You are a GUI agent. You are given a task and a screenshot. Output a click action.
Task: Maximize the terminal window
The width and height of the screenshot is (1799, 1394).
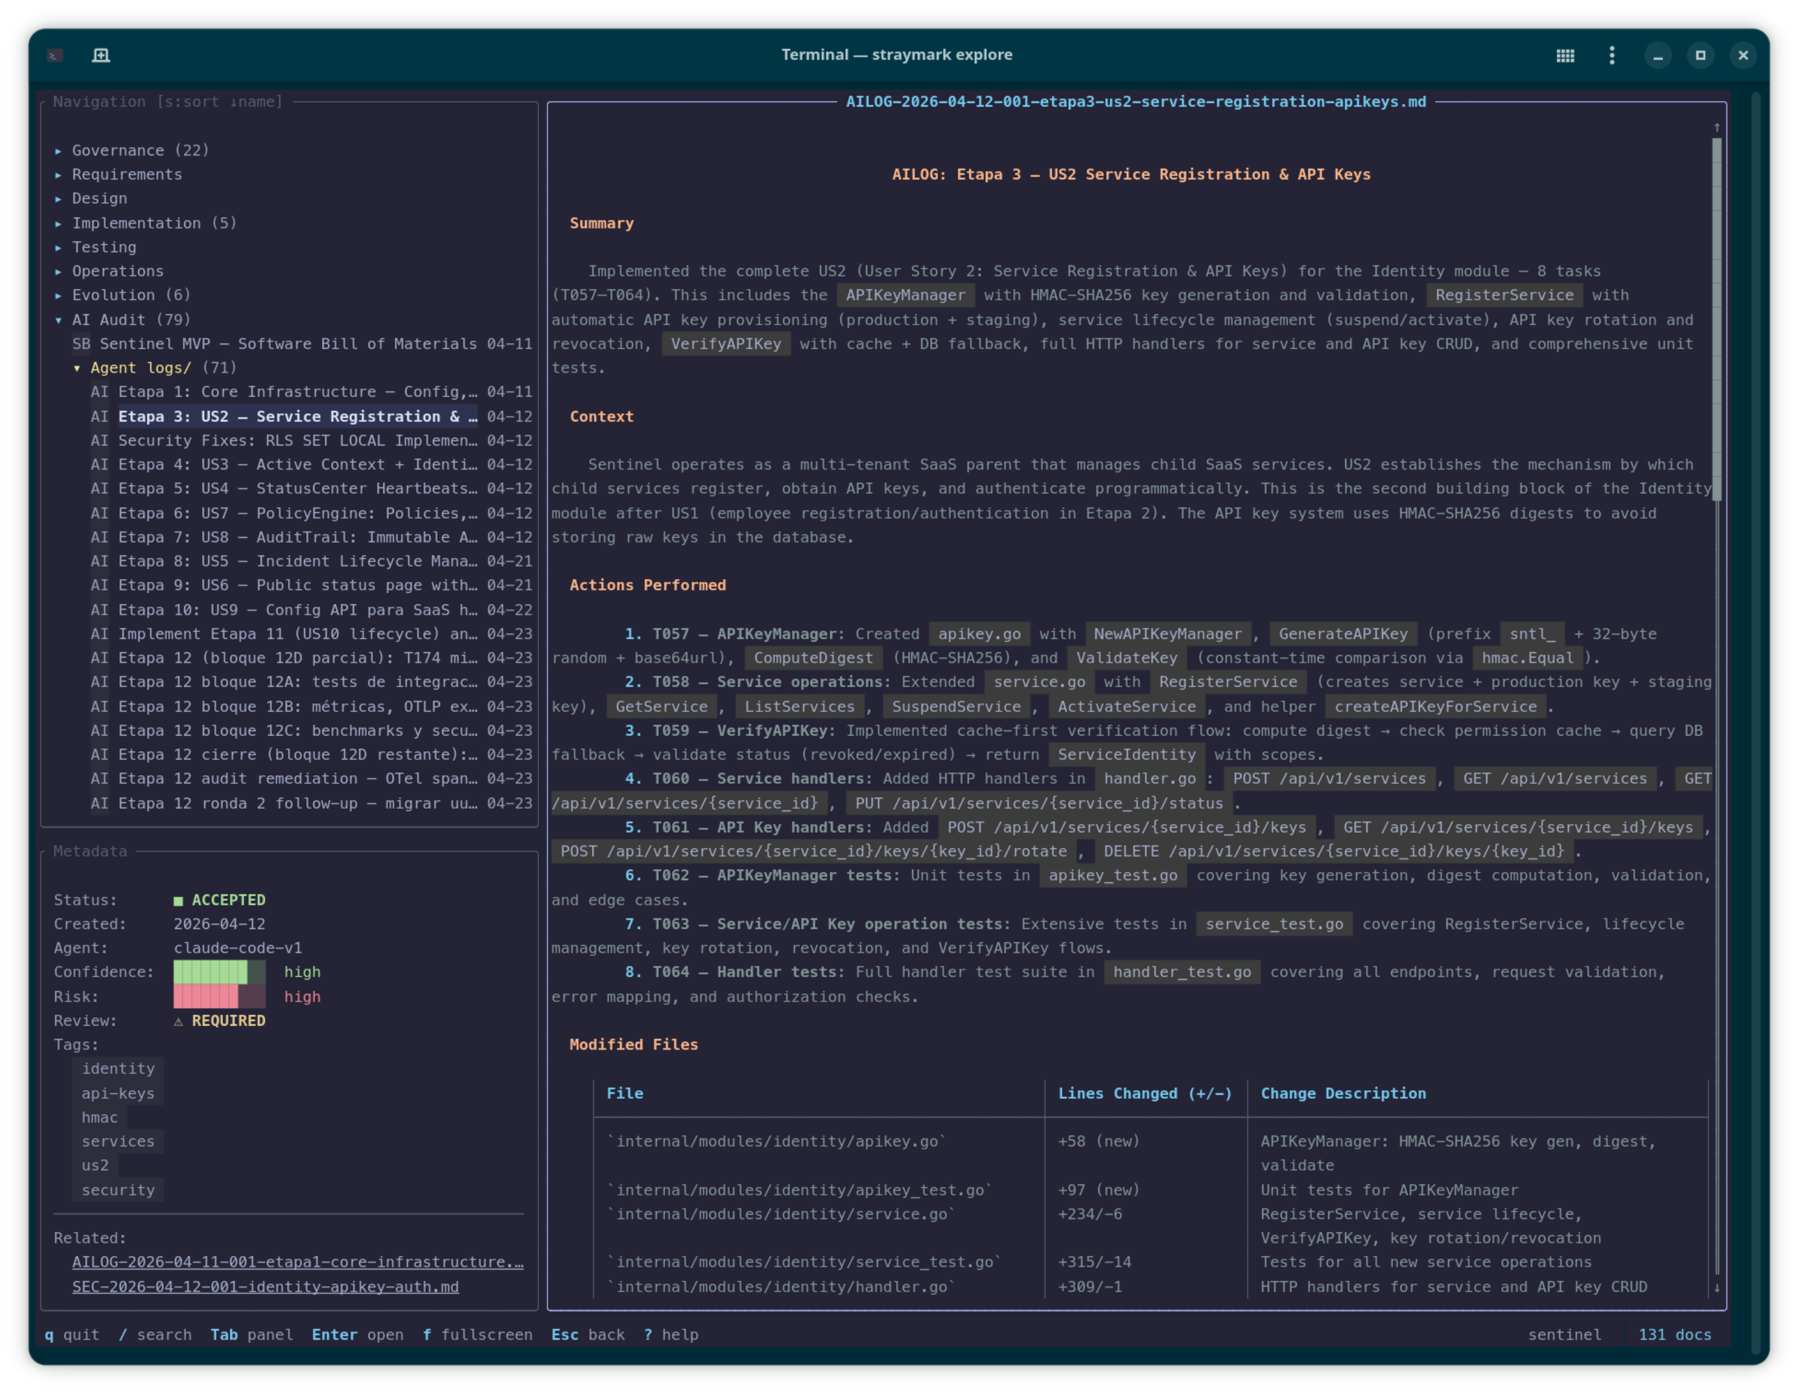coord(1700,55)
